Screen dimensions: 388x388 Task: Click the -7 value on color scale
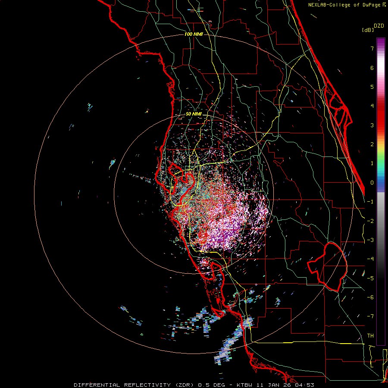(370, 316)
